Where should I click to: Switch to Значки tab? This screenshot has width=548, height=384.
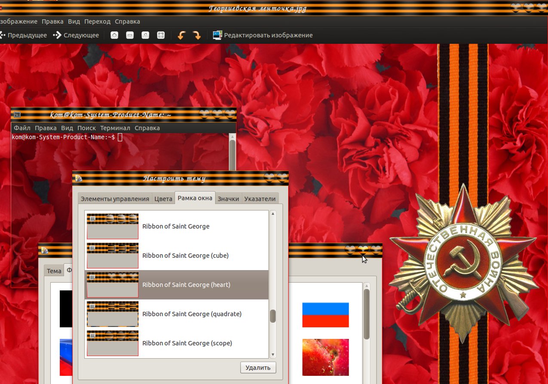click(x=228, y=199)
